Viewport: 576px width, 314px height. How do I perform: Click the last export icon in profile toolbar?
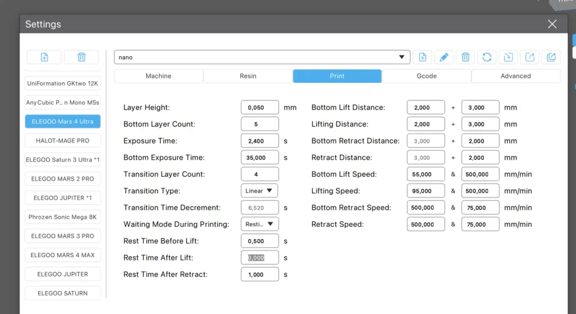pyautogui.click(x=551, y=57)
